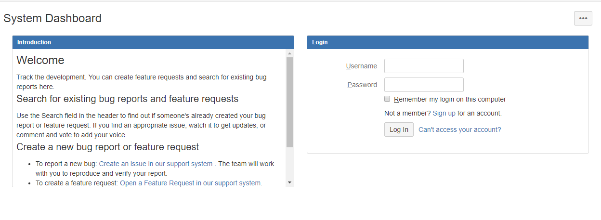This screenshot has width=601, height=220.
Task: Click heading Create a new bug report
Action: [x=108, y=147]
